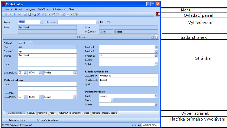
Task: Open lookup button next to search Adresa field
Action: pyautogui.click(x=41, y=22)
